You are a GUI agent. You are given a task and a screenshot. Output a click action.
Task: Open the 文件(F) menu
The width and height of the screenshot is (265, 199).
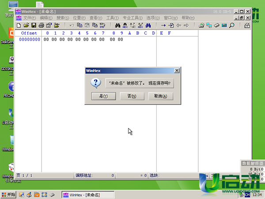tap(30, 18)
